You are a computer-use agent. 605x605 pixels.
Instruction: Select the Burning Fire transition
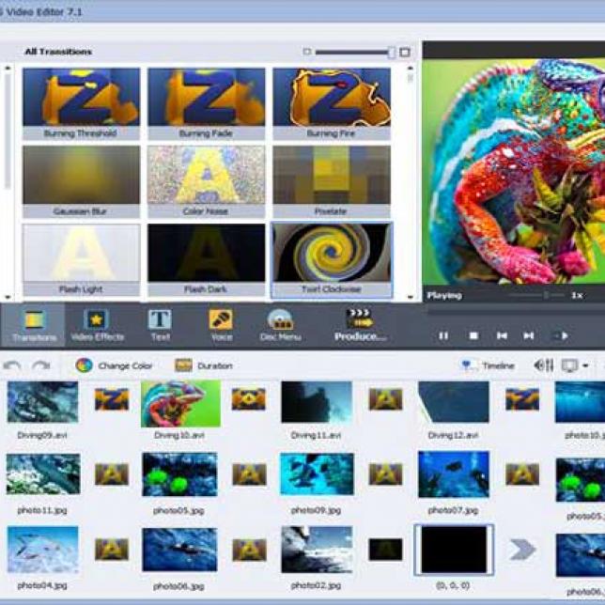(332, 103)
